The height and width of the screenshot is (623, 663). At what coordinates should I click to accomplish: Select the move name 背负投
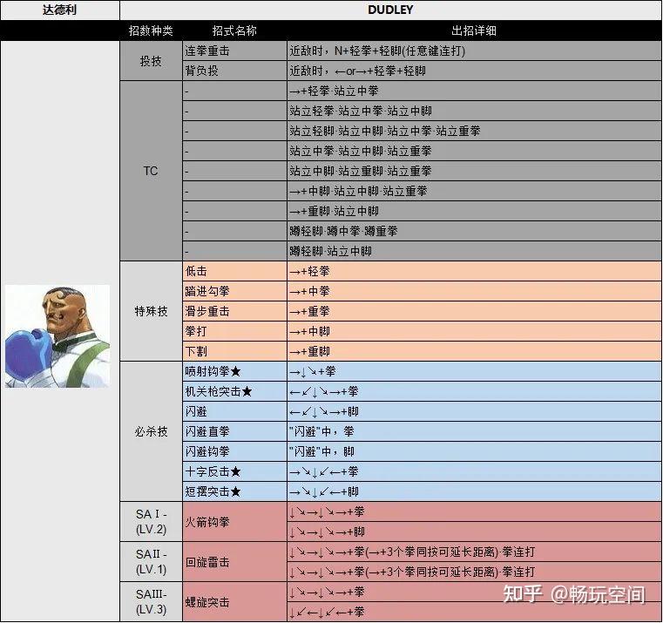(x=202, y=71)
